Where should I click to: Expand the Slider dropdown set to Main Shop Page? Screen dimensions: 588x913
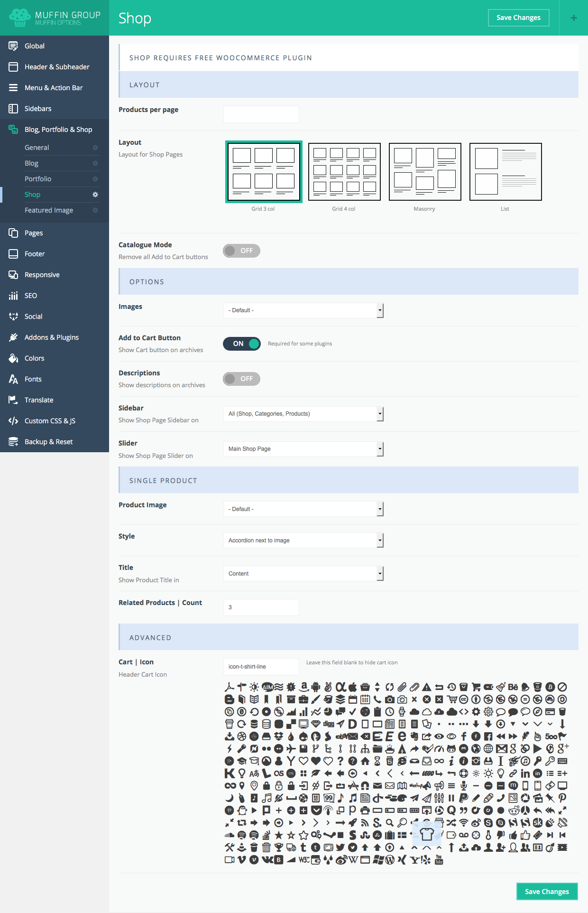303,449
